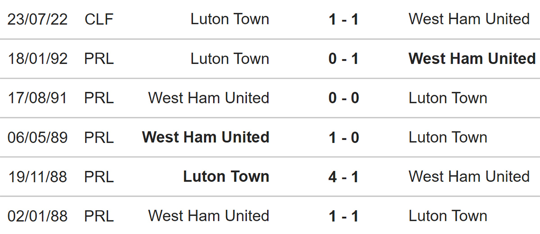
Task: Select the 02/01/88 match score 1 - 1
Action: pos(344,216)
